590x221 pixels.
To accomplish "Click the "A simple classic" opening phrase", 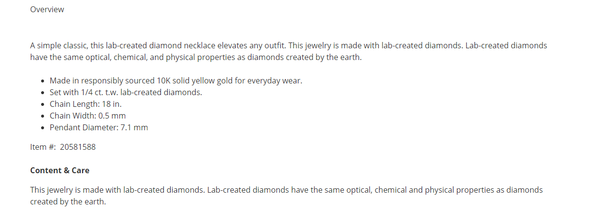I will (x=59, y=45).
